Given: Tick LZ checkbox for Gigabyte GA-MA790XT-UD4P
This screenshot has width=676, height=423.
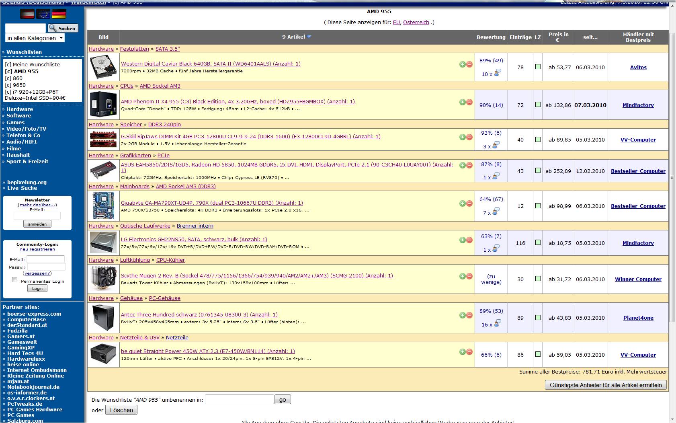Looking at the screenshot, I should click(538, 205).
